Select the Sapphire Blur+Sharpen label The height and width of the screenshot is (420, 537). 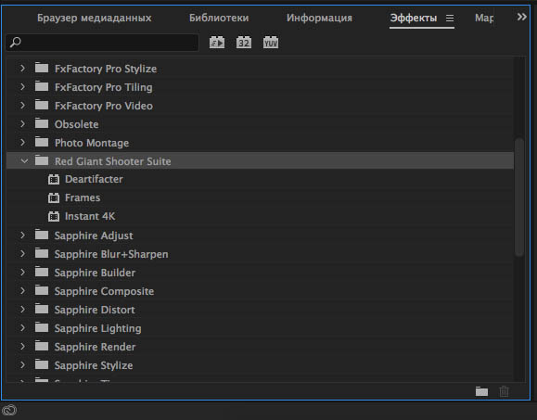111,254
